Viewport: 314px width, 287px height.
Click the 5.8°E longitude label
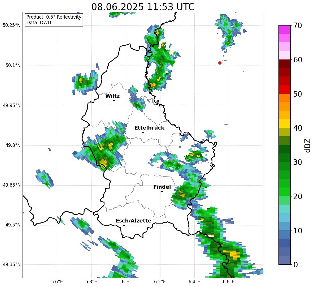point(91,282)
